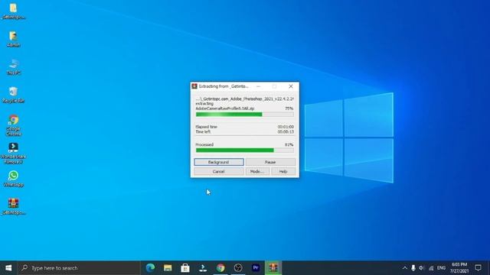Open the network status tray icon

click(x=431, y=268)
